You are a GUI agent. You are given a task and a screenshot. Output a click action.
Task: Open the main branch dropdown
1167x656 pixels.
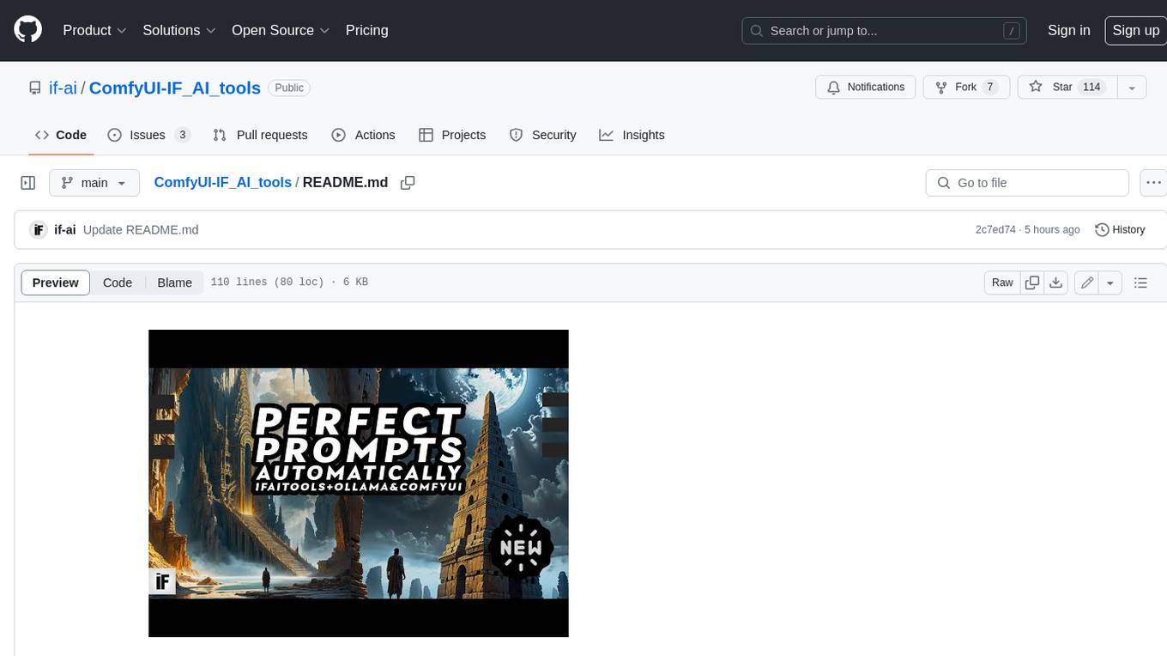tap(94, 183)
